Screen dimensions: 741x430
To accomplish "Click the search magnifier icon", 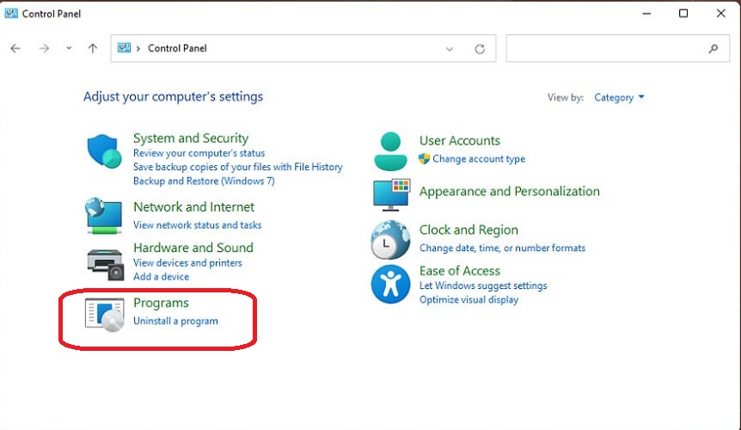I will point(713,49).
